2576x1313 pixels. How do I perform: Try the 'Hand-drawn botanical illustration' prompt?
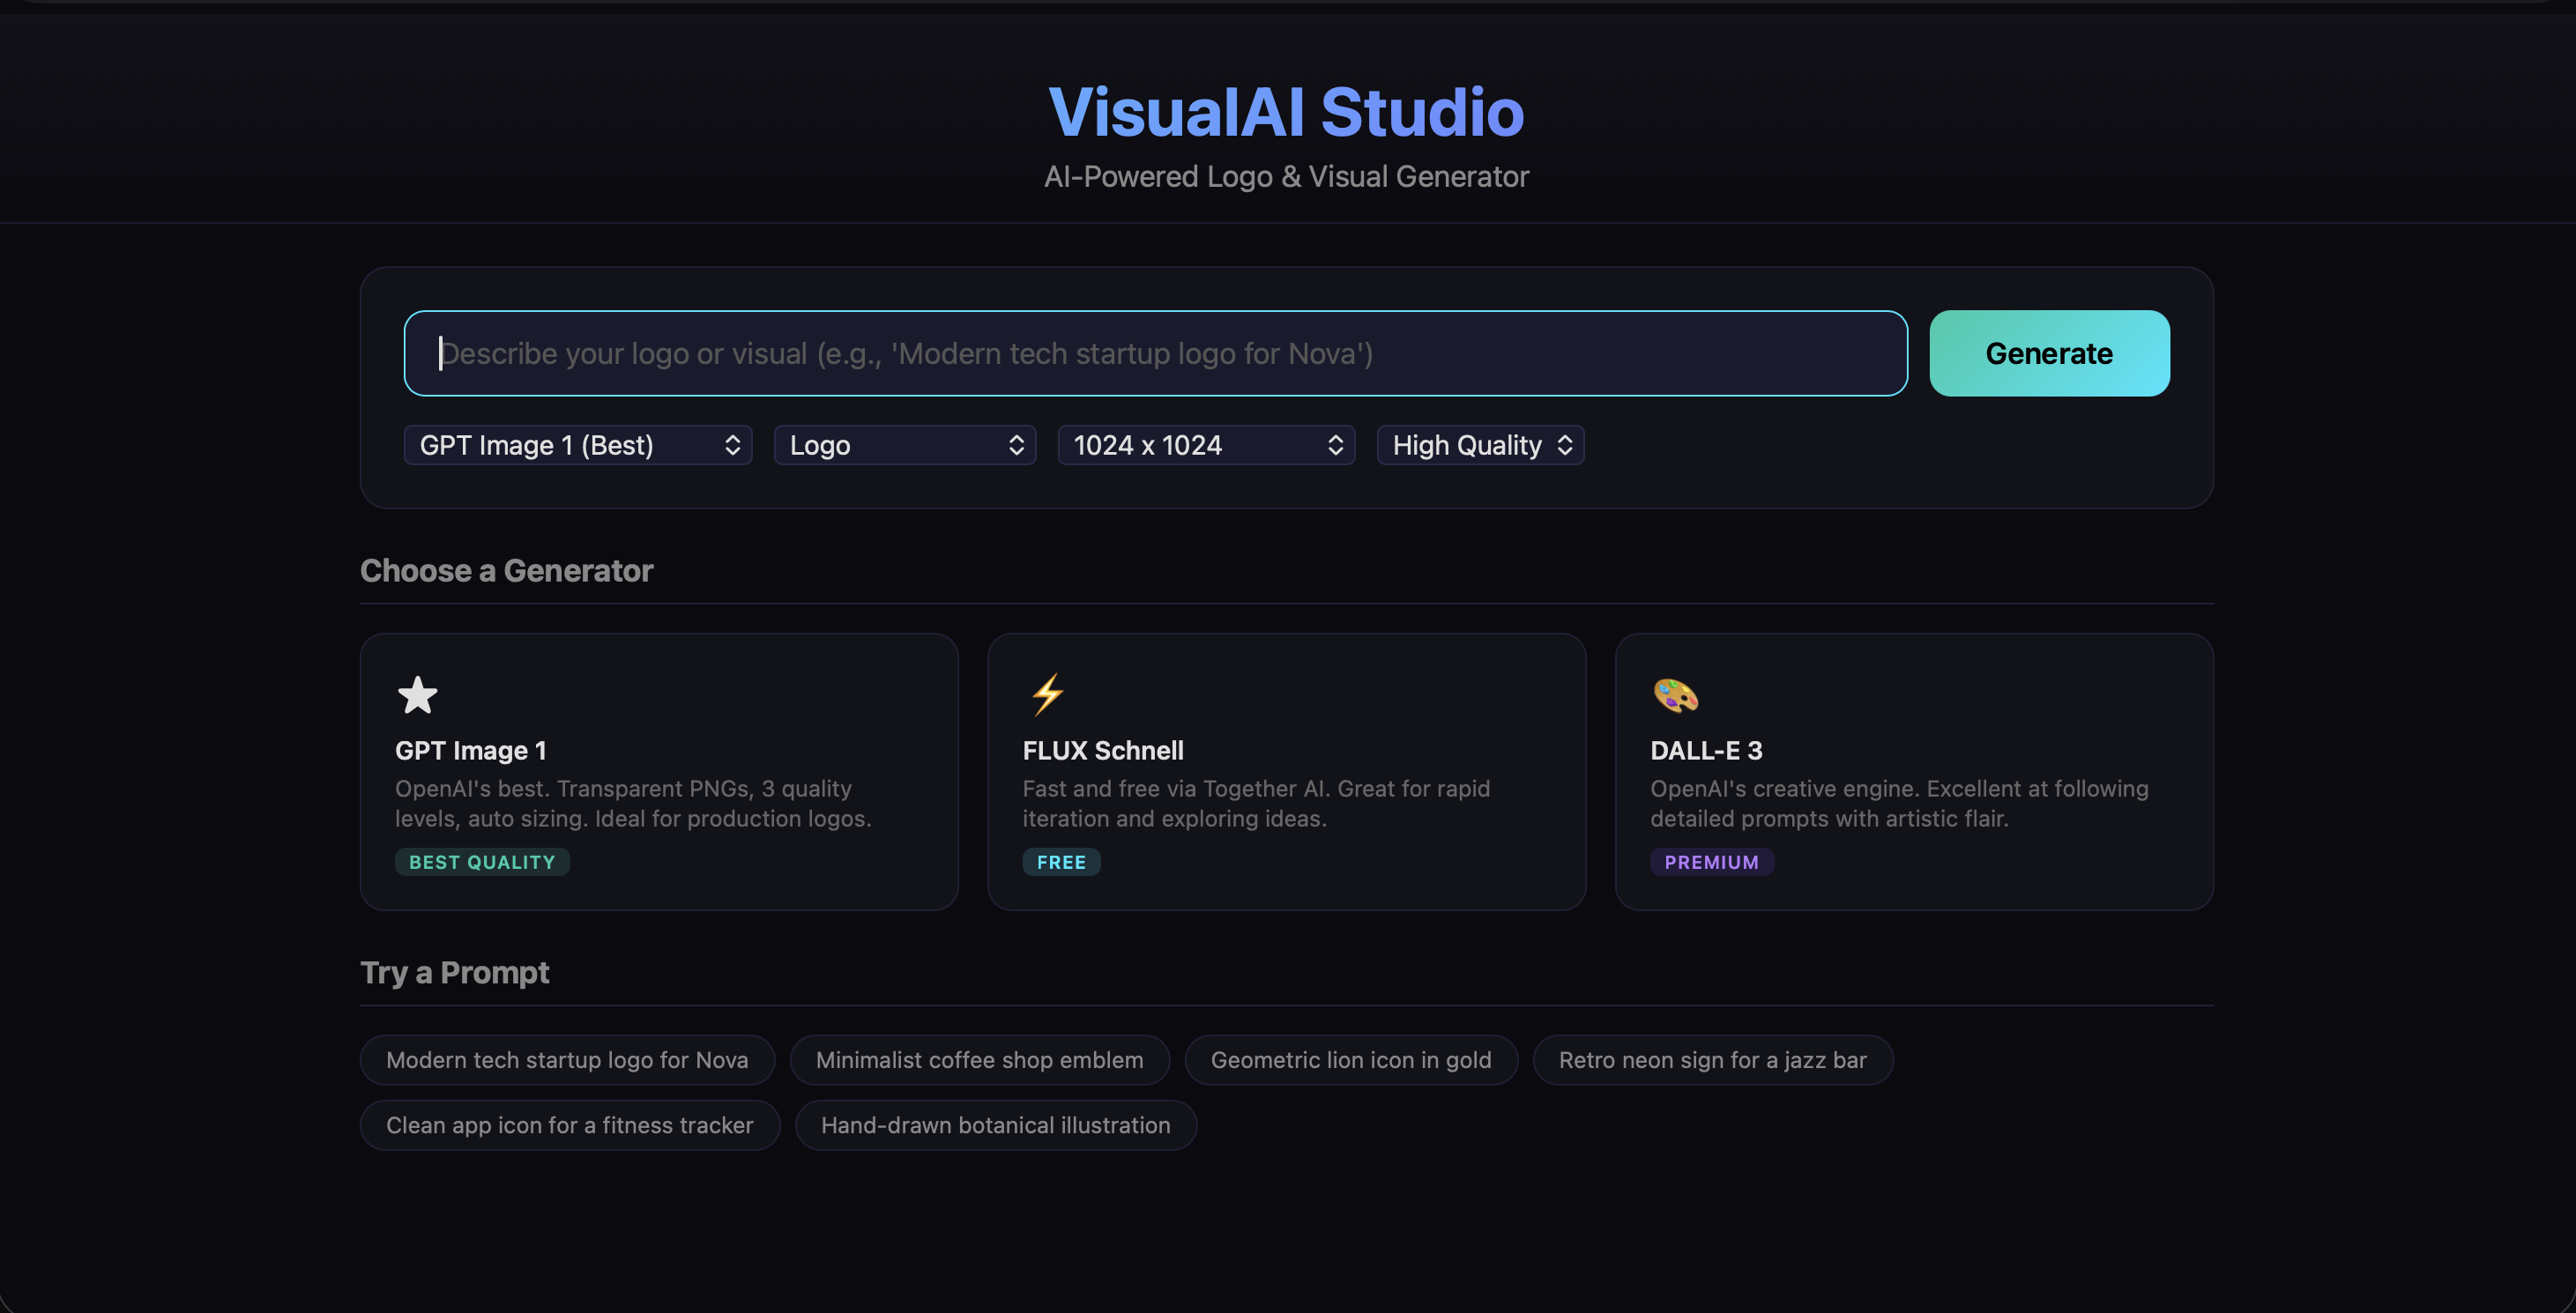click(995, 1125)
